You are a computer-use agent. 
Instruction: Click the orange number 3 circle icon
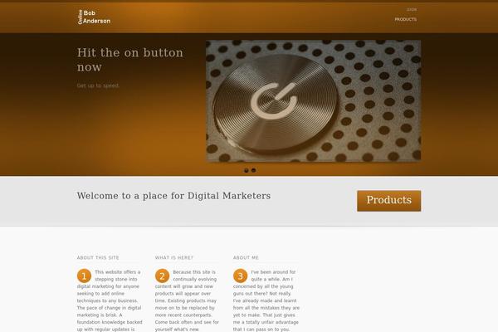point(241,276)
